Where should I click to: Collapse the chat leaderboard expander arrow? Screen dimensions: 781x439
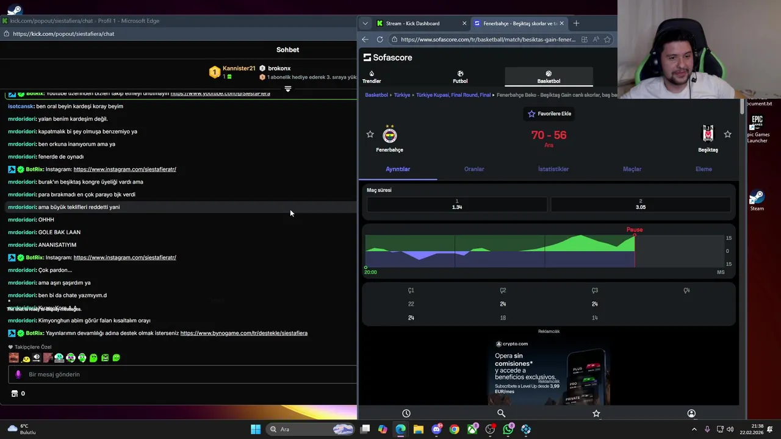pos(288,89)
